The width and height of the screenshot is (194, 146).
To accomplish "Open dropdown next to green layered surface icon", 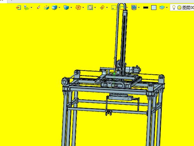I will tap(31, 8).
